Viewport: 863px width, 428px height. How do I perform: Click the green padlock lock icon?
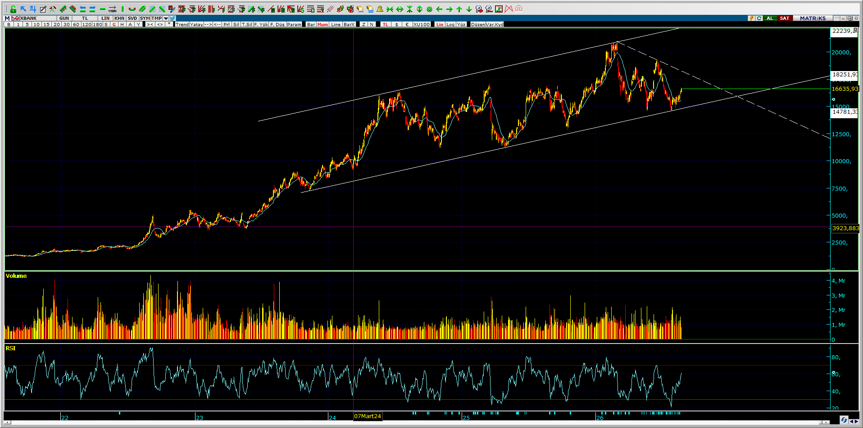tap(13, 9)
